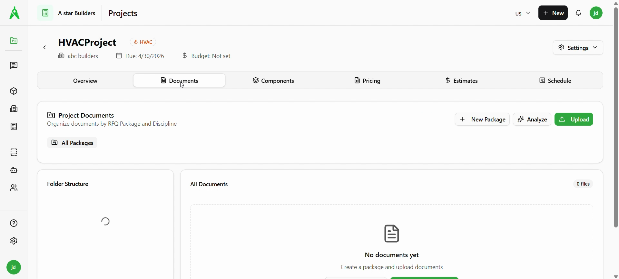The width and height of the screenshot is (619, 279).
Task: Select the Schedule tab
Action: [555, 81]
